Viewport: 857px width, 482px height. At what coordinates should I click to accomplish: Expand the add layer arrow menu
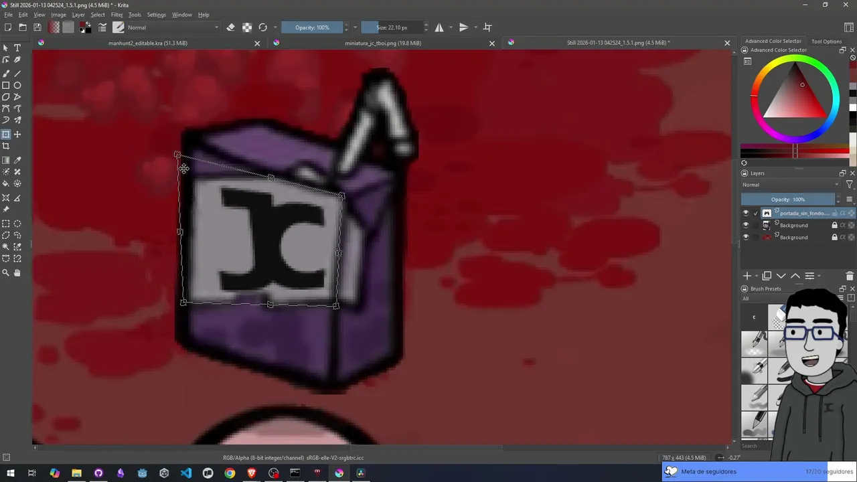pyautogui.click(x=756, y=276)
